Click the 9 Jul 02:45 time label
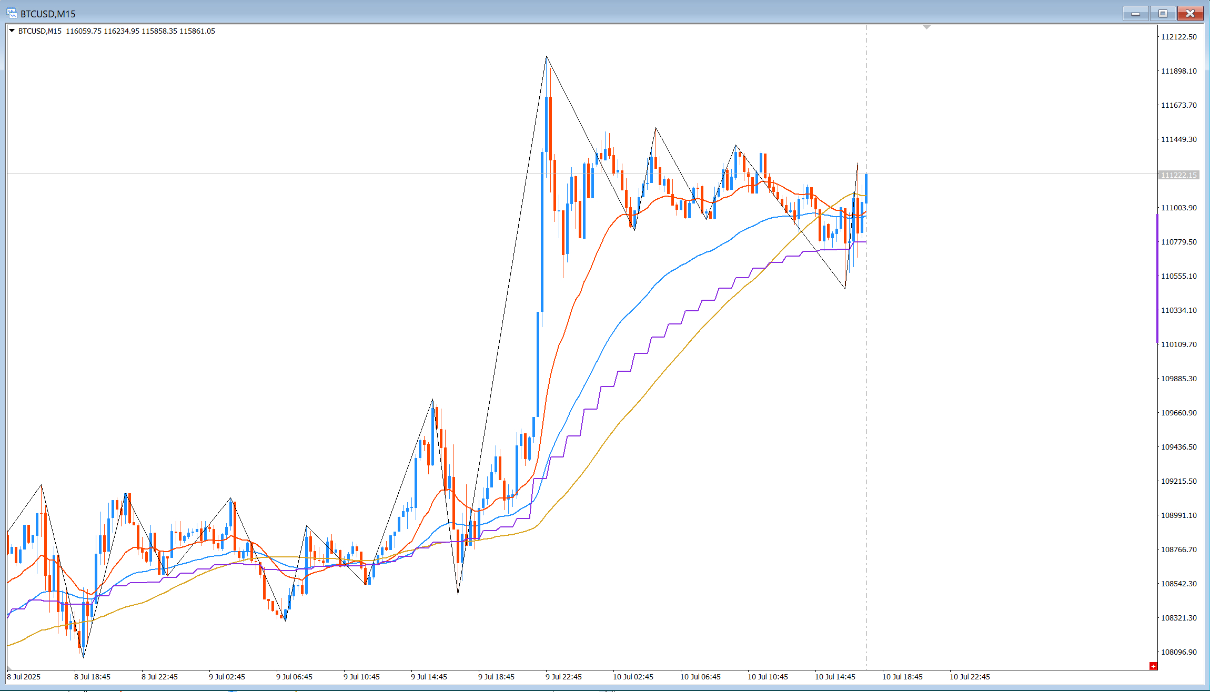Viewport: 1210px width, 692px height. [x=227, y=677]
